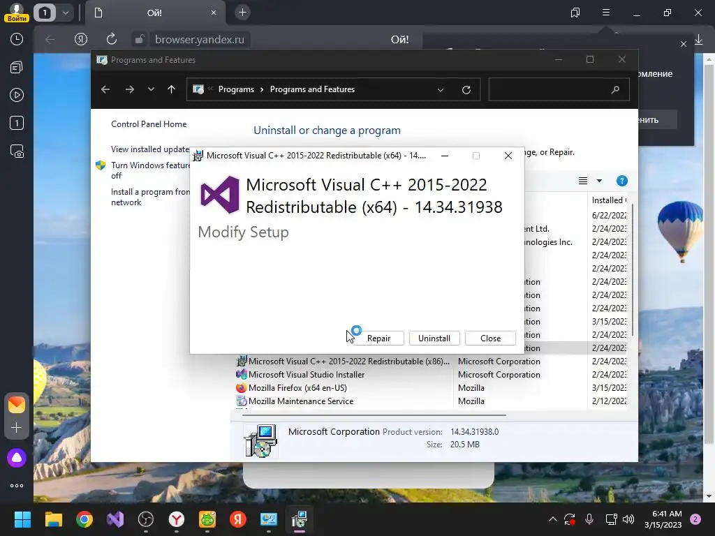Open OBS Studio from the taskbar

[146, 519]
